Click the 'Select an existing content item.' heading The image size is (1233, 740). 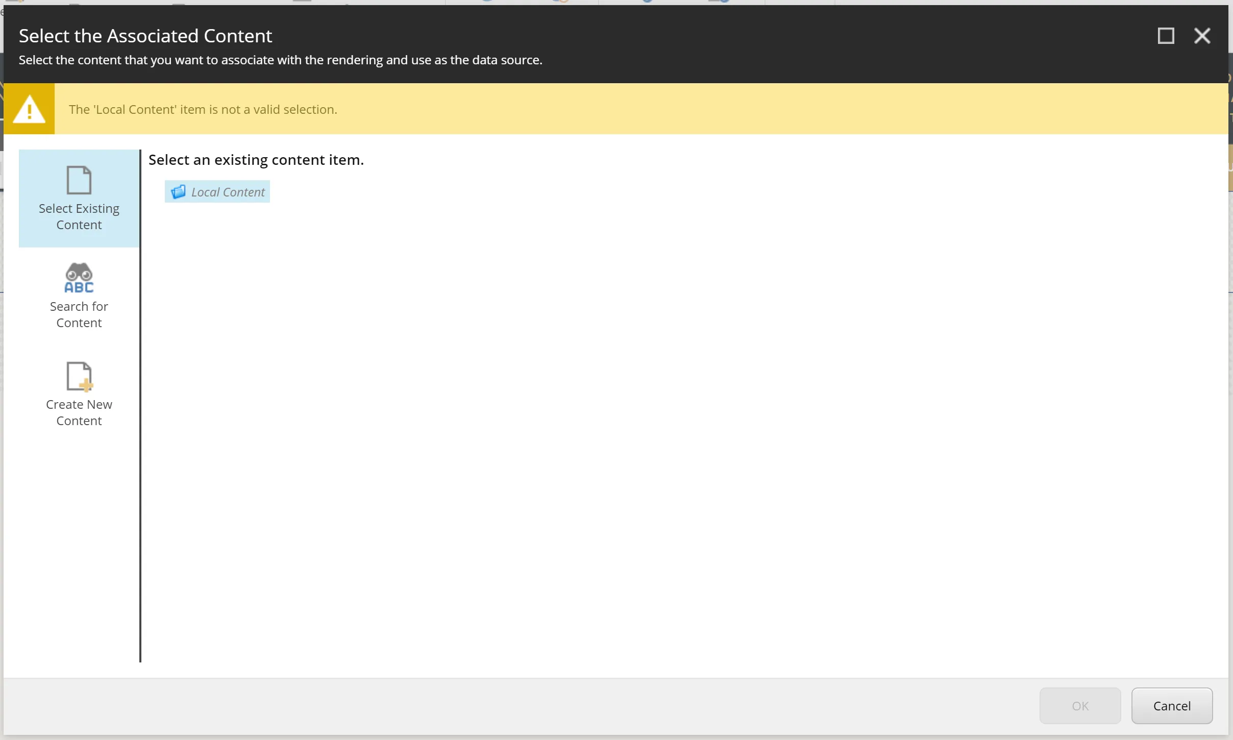tap(256, 160)
